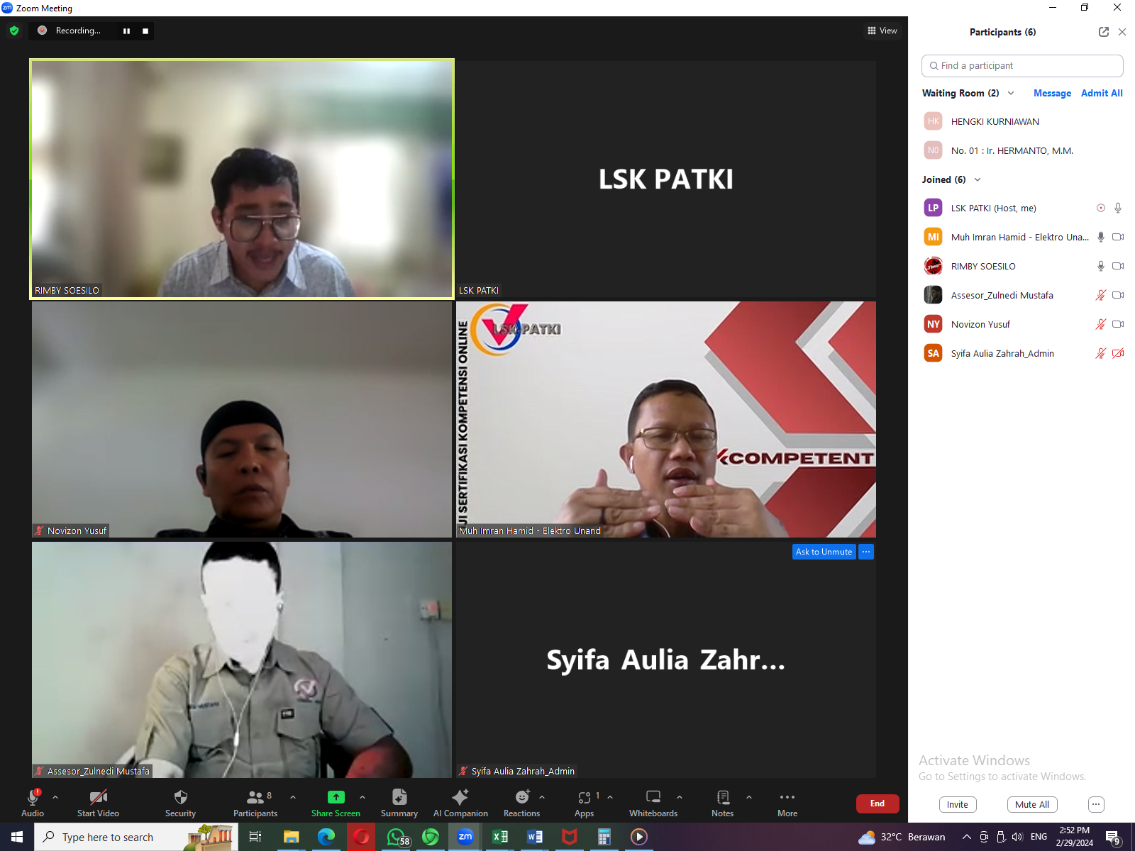Pause the meeting recording
1135x851 pixels.
pyautogui.click(x=126, y=30)
